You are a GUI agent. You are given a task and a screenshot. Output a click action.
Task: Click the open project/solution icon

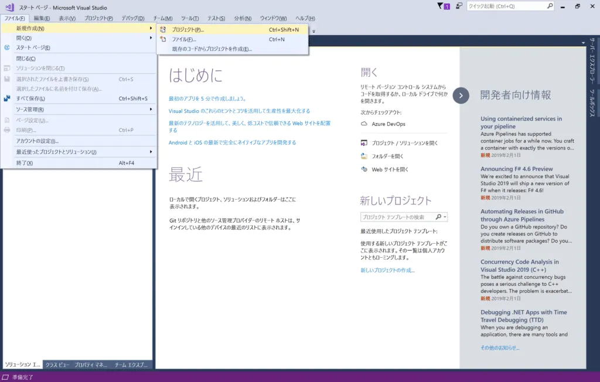(x=364, y=143)
